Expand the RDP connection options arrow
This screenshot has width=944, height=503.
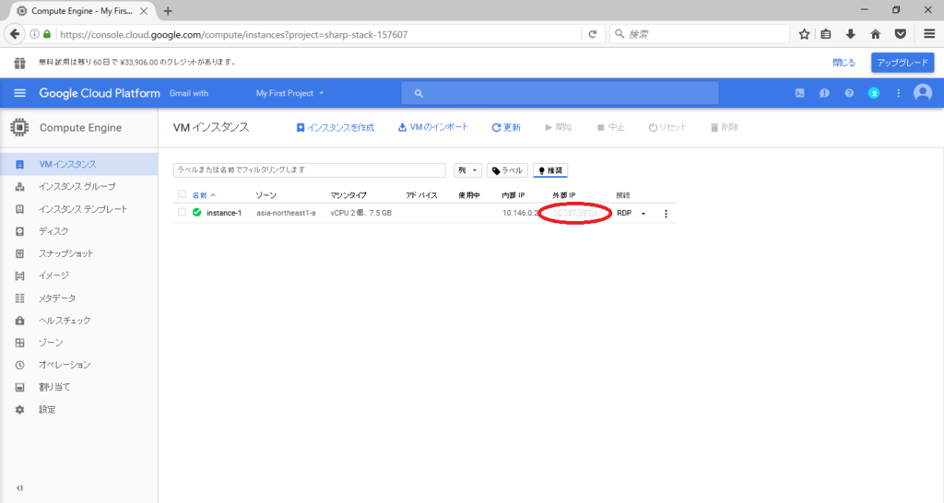click(643, 214)
